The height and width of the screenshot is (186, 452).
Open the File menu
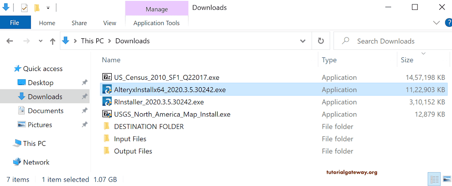click(15, 23)
